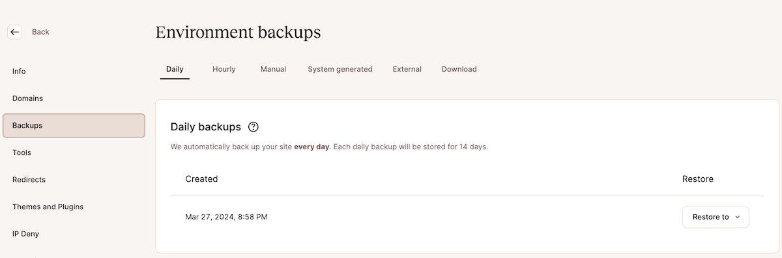Go back via the Back link

coord(40,32)
